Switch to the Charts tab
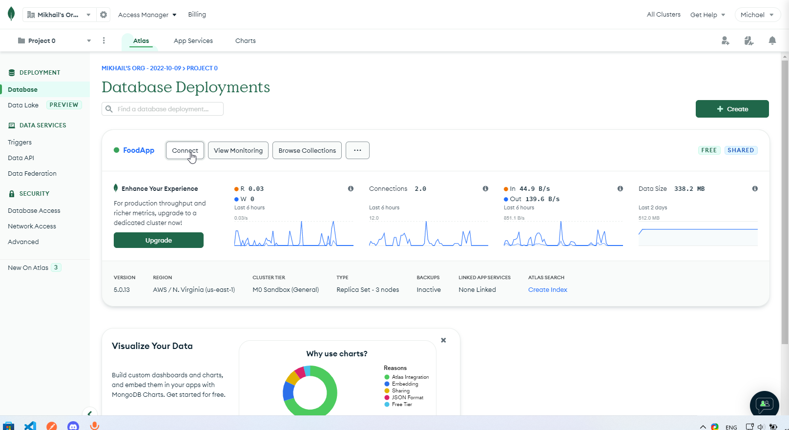Image resolution: width=789 pixels, height=430 pixels. coord(245,41)
